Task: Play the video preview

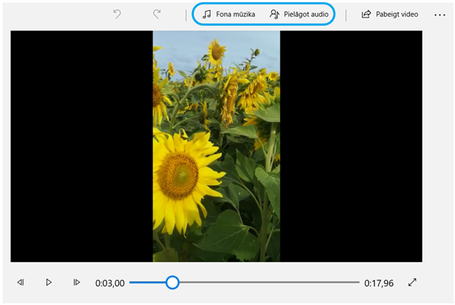Action: 48,282
